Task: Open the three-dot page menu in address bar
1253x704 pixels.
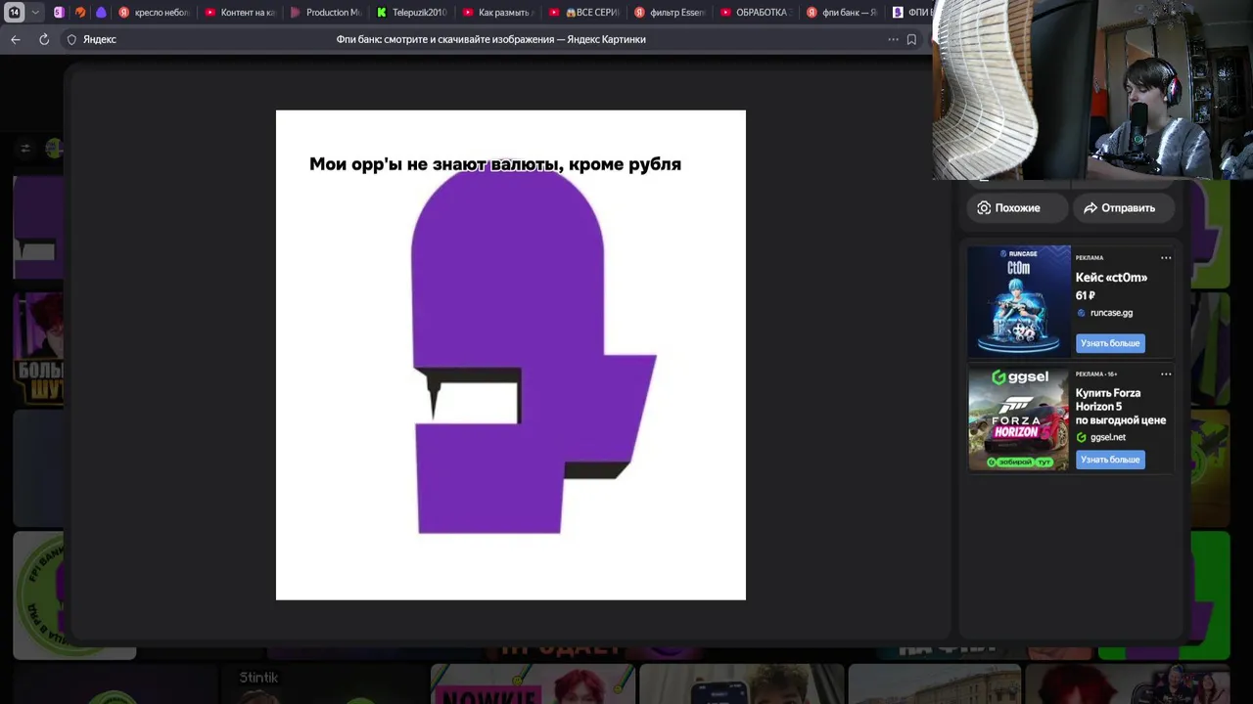Action: click(x=893, y=39)
